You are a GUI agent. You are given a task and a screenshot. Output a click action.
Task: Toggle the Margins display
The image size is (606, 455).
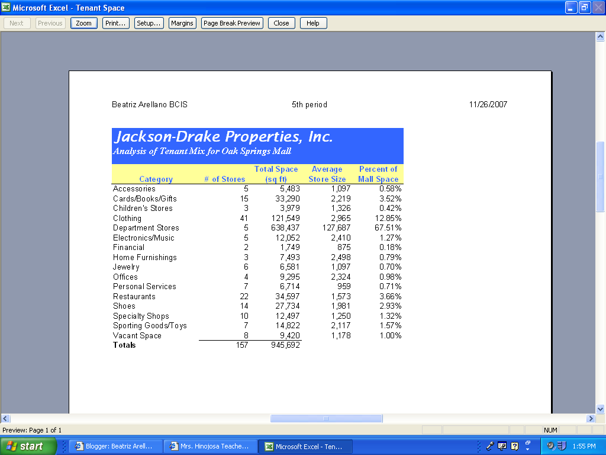pyautogui.click(x=182, y=23)
